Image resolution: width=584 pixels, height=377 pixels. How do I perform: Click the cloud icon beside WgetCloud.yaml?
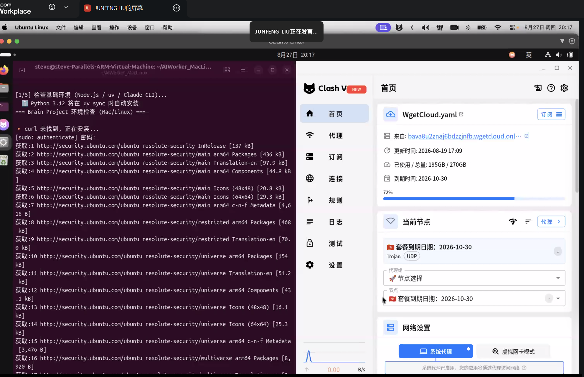click(390, 114)
